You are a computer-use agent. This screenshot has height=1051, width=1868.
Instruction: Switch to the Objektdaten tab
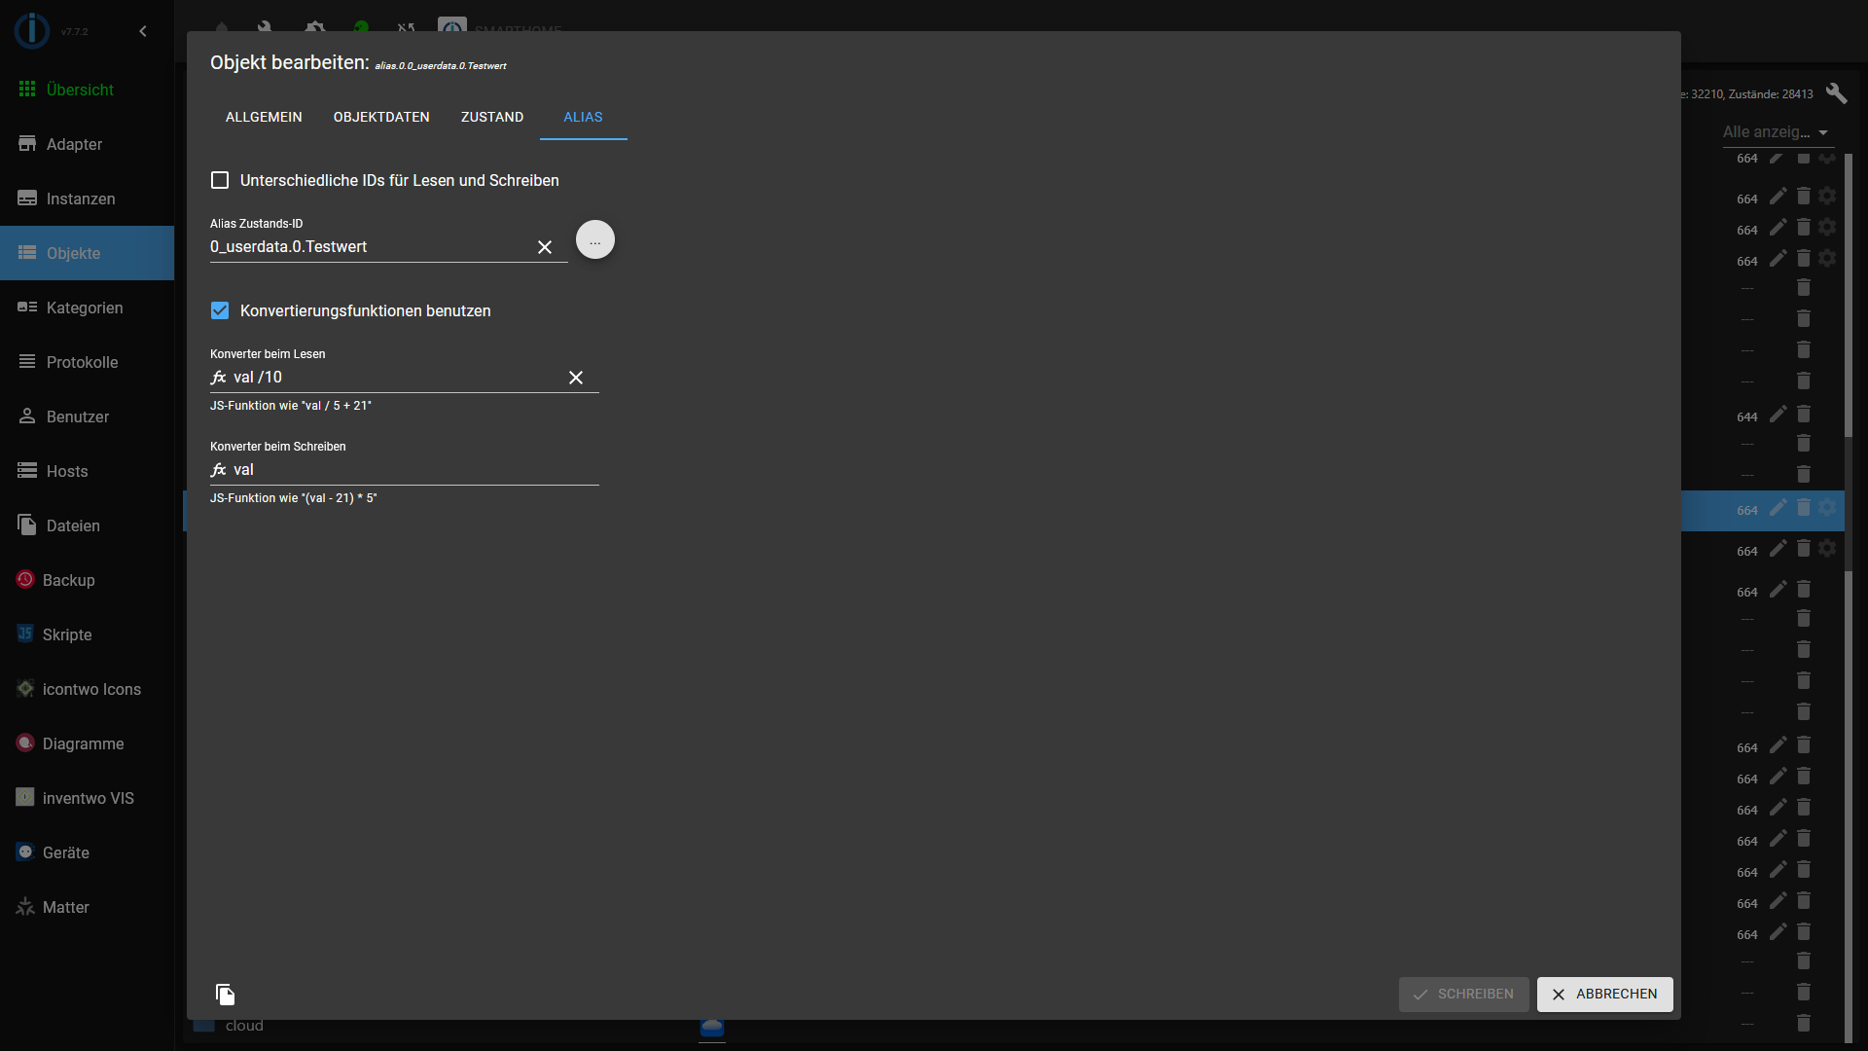click(381, 117)
